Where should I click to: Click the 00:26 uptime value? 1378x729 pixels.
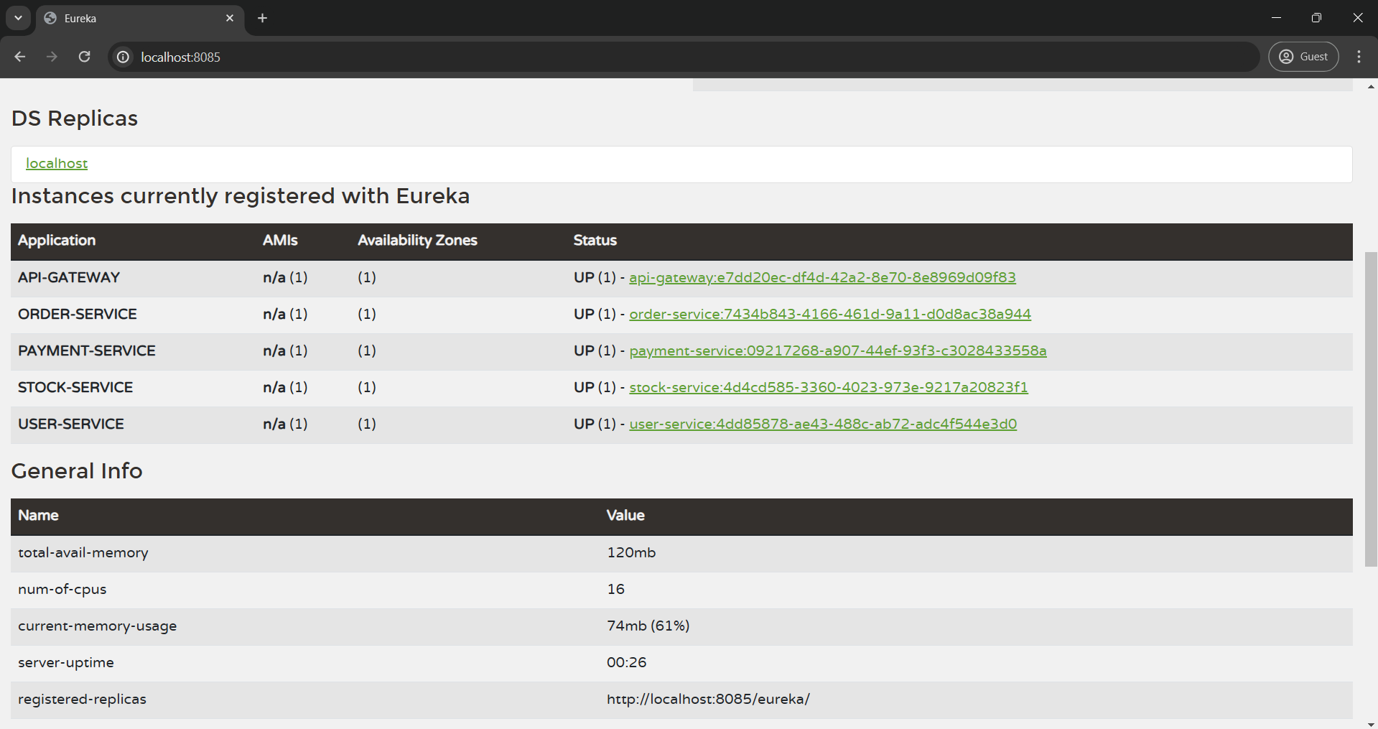pyautogui.click(x=626, y=662)
